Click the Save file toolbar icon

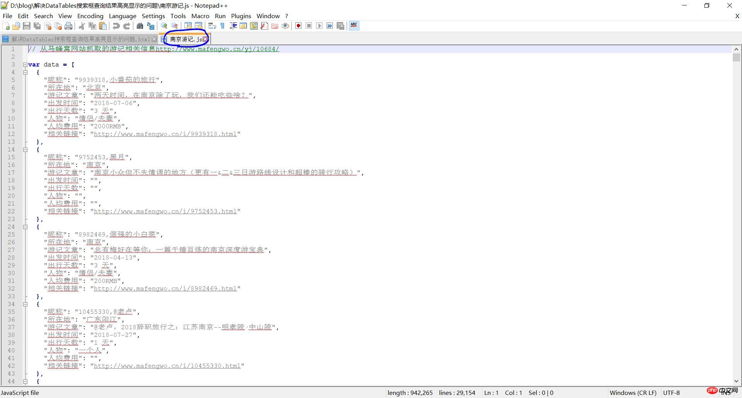(x=27, y=26)
